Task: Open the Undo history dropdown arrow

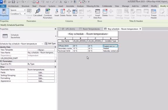Action: [25, 2]
